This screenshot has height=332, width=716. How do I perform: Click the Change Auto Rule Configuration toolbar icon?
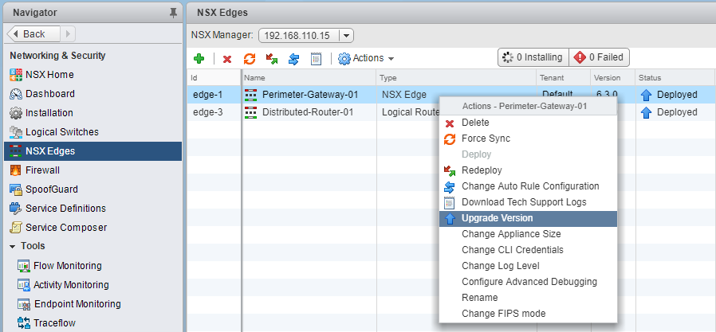tap(293, 59)
